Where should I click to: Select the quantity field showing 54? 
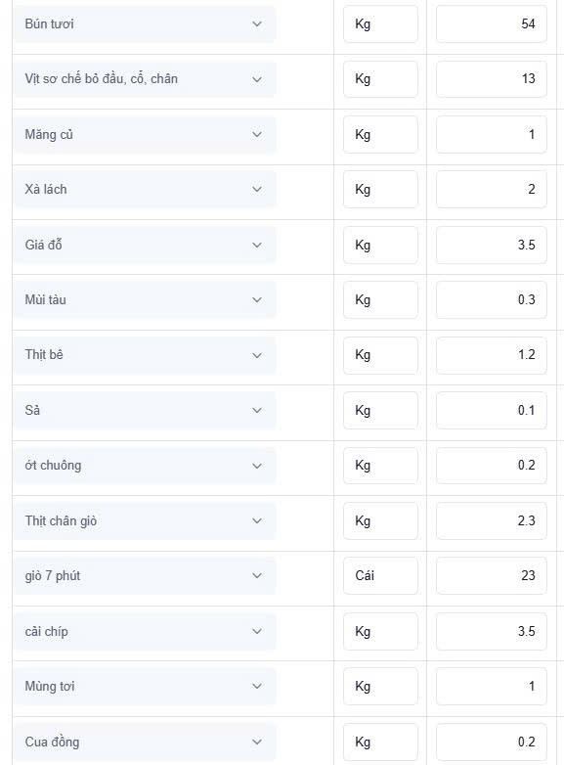492,23
